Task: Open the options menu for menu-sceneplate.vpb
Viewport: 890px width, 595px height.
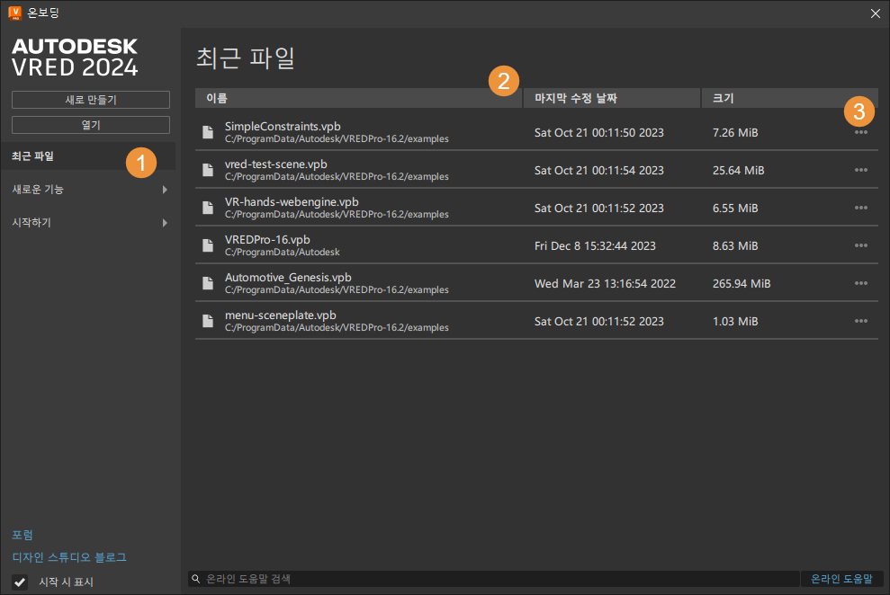Action: click(860, 321)
